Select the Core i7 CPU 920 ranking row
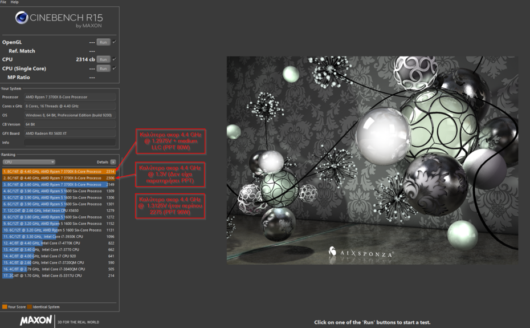530x328 pixels. (x=59, y=256)
